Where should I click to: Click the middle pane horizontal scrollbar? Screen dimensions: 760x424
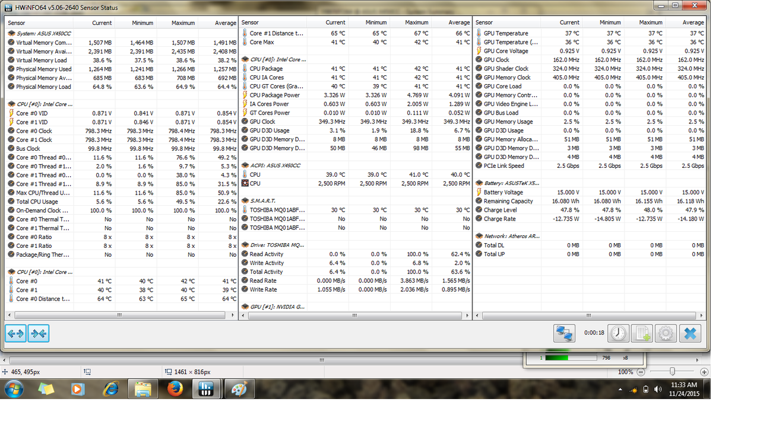(x=355, y=315)
